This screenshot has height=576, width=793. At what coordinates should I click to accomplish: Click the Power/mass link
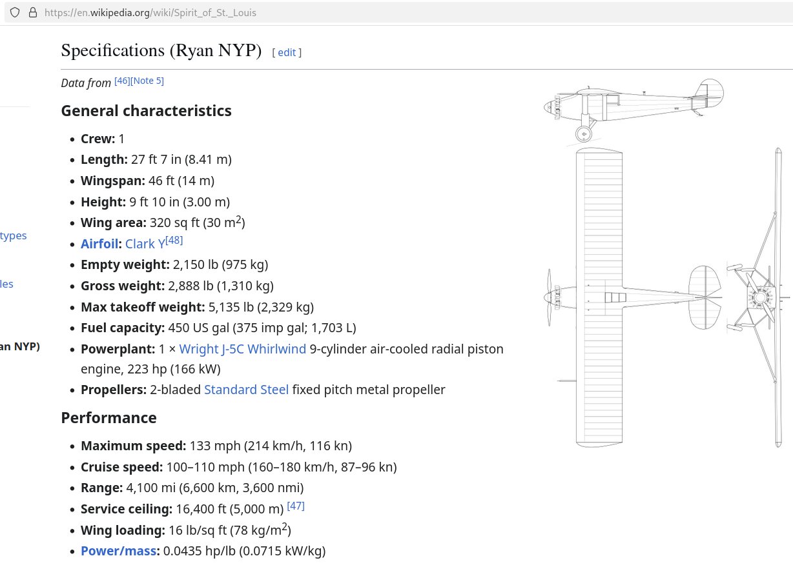point(118,551)
